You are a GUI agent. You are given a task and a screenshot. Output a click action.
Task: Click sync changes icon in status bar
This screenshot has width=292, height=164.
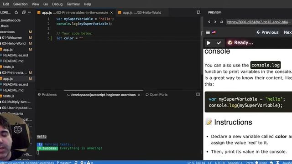[x=76, y=163]
